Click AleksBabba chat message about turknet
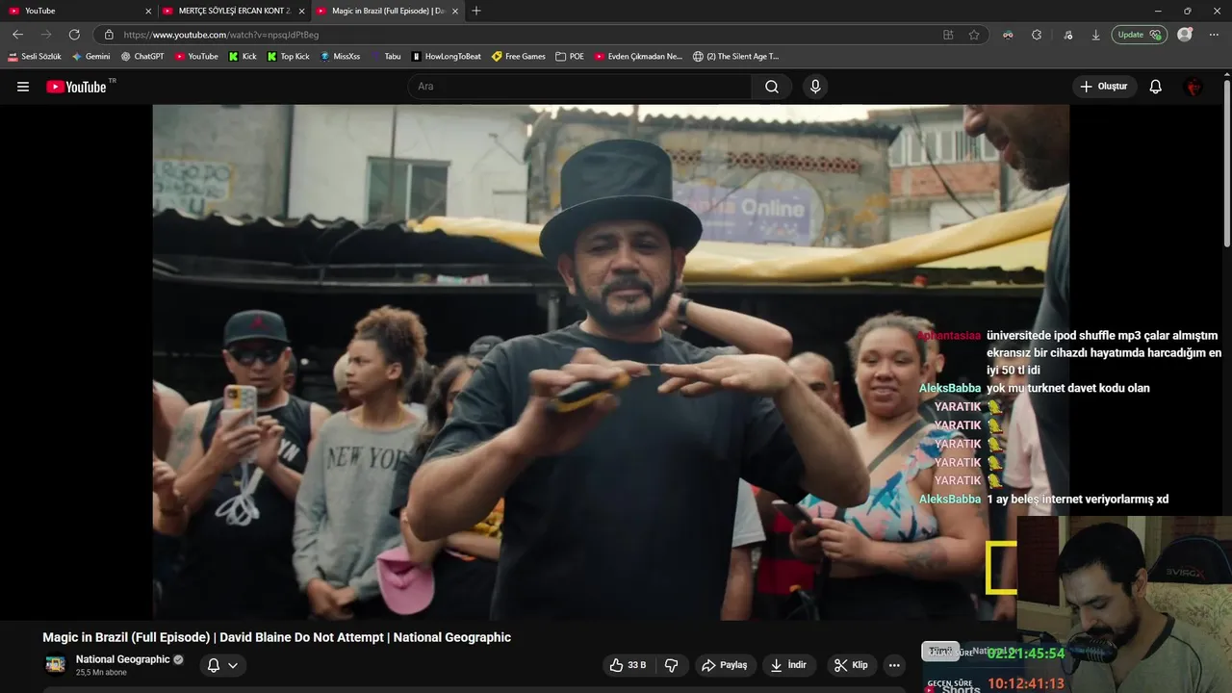 click(1035, 388)
